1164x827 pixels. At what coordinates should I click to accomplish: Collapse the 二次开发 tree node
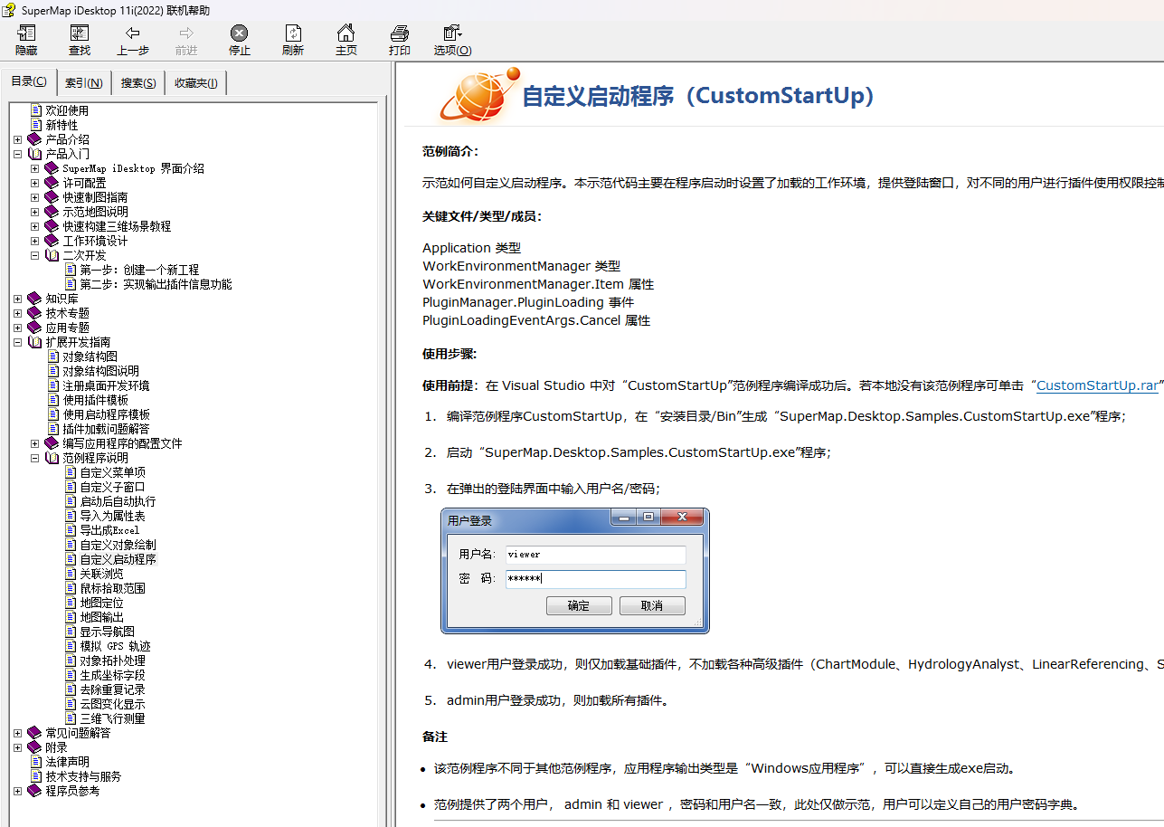tap(35, 255)
